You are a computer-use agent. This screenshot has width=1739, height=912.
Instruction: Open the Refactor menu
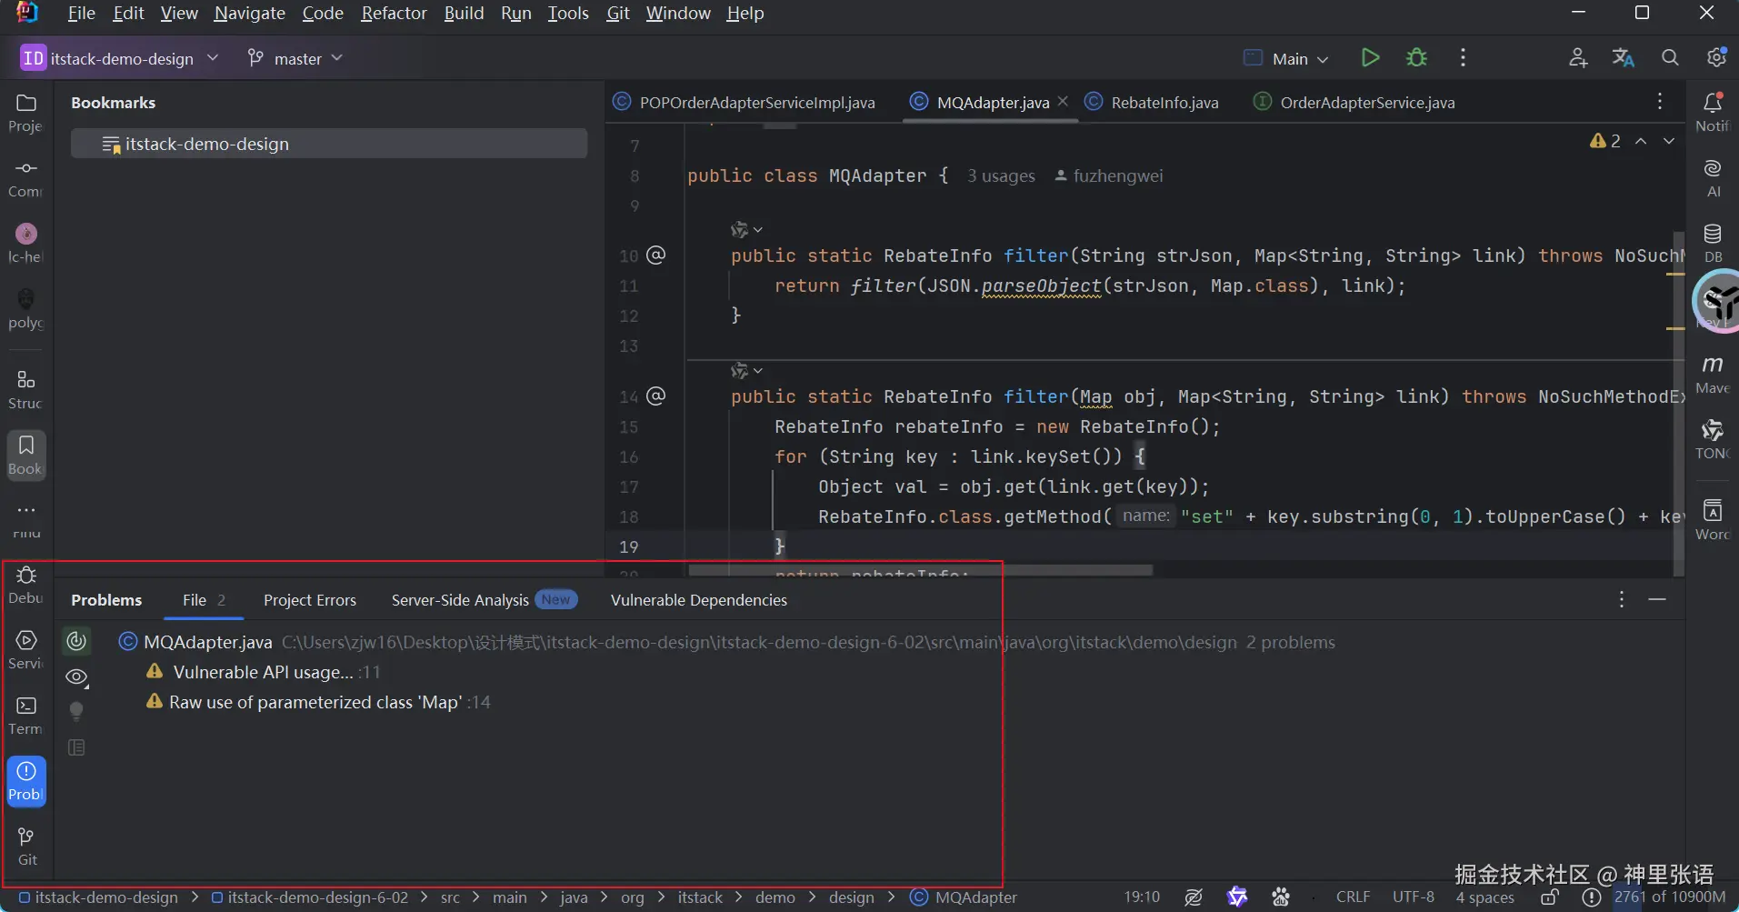(394, 14)
